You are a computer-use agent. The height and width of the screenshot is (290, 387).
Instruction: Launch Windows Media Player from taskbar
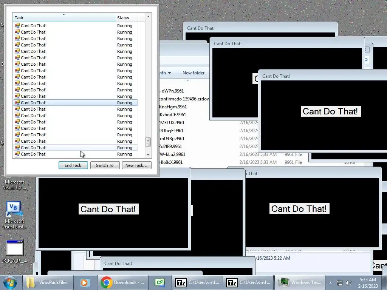tap(84, 282)
